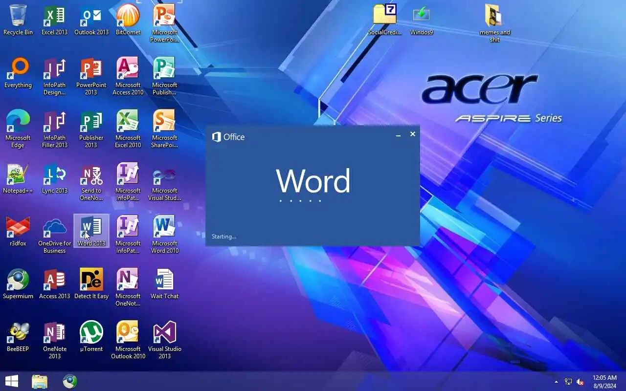Select the Microsoft InfoPath icon beside Word 2013

click(128, 234)
